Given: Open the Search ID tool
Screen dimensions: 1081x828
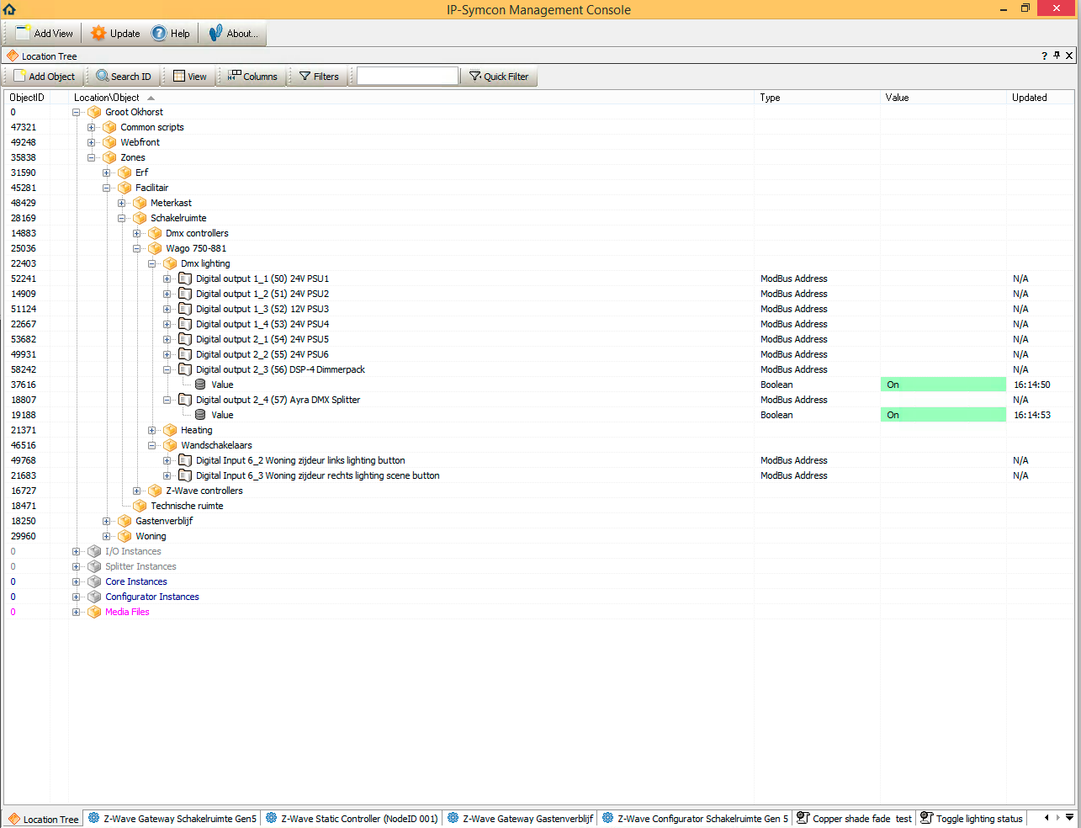Looking at the screenshot, I should click(x=124, y=77).
